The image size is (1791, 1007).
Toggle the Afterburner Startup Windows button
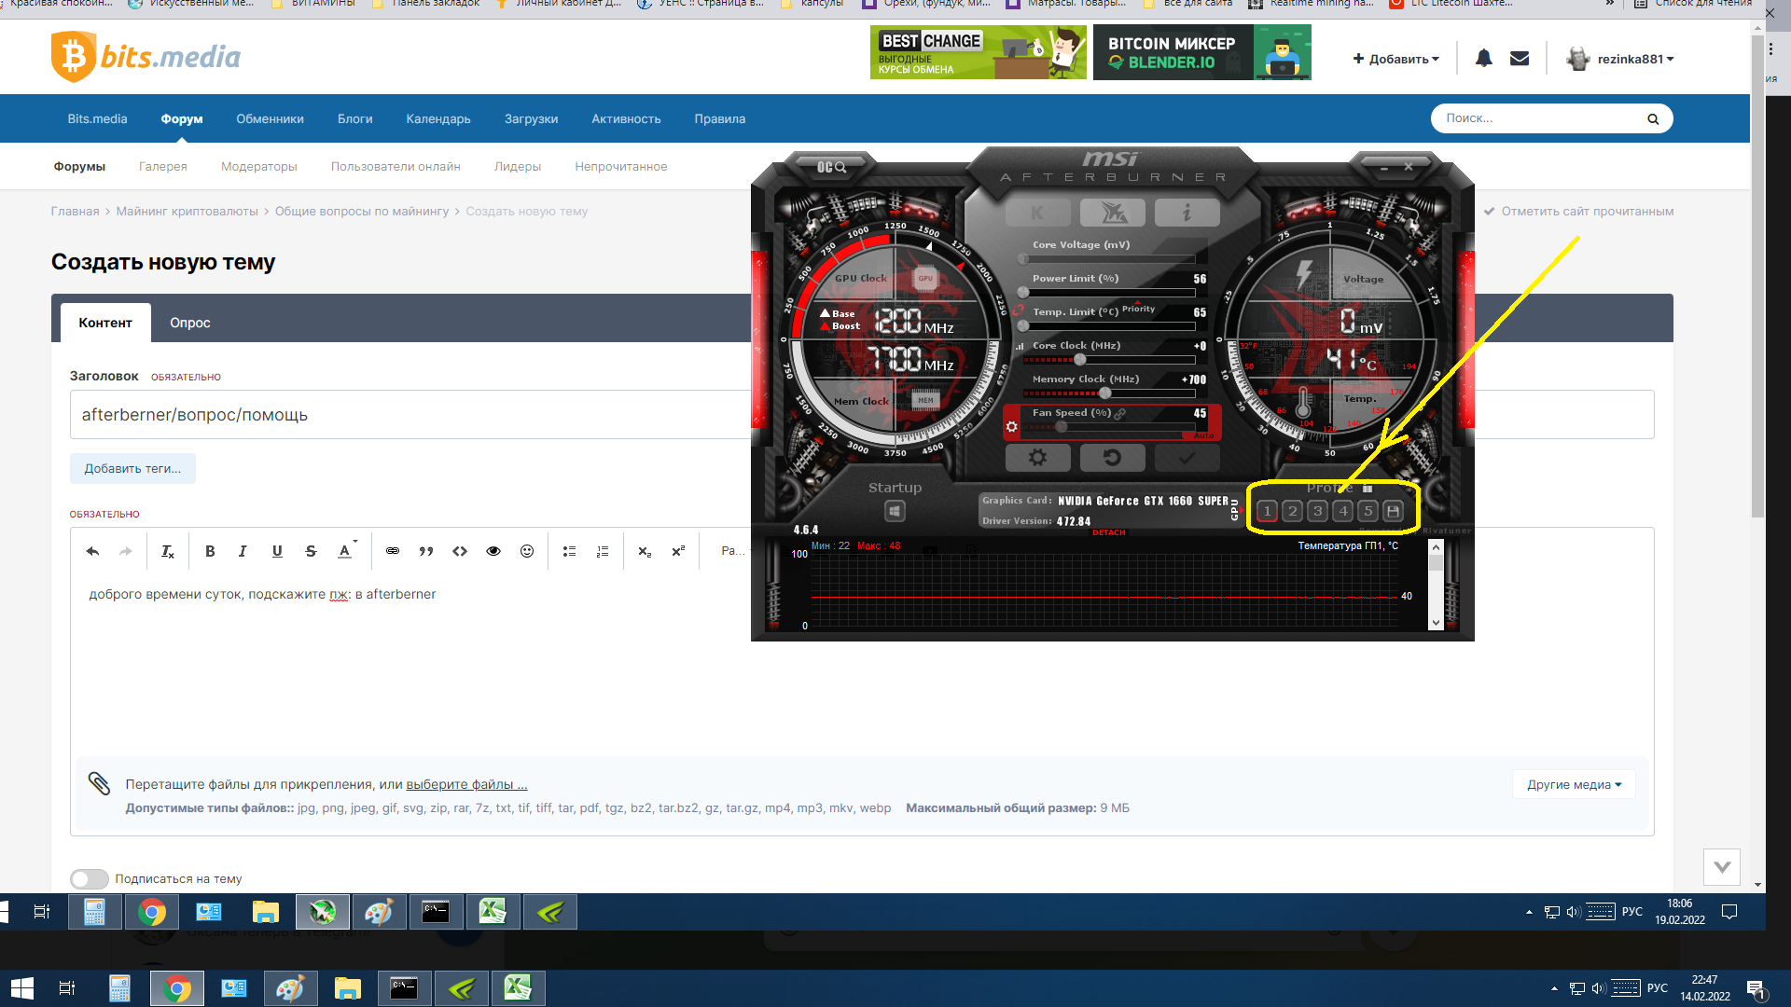click(895, 511)
